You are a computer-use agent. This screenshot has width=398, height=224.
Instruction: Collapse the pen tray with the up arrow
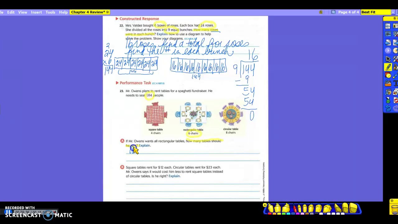(x=265, y=205)
